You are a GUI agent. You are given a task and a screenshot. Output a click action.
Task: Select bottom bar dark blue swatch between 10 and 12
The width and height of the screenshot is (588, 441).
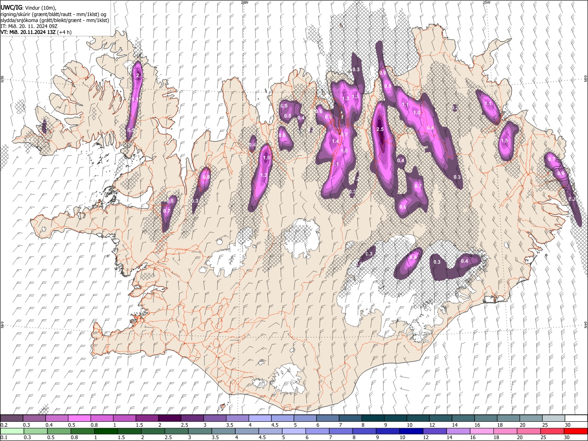click(x=412, y=431)
